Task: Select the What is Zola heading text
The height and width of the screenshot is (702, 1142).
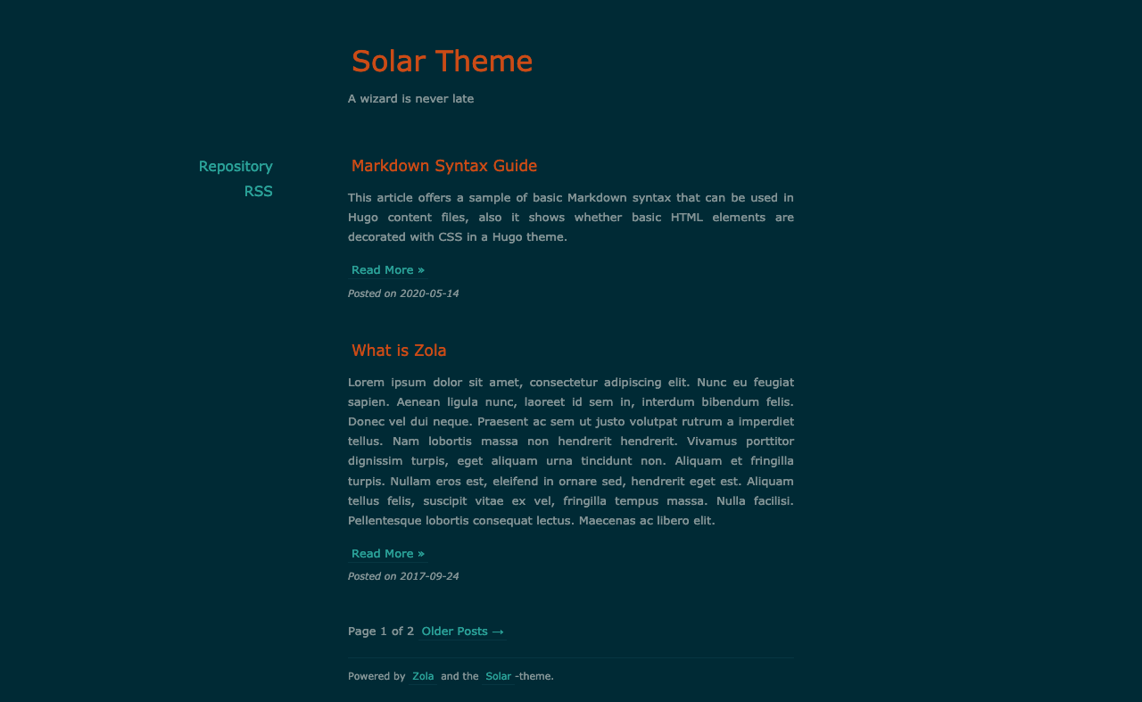Action: [x=399, y=351]
